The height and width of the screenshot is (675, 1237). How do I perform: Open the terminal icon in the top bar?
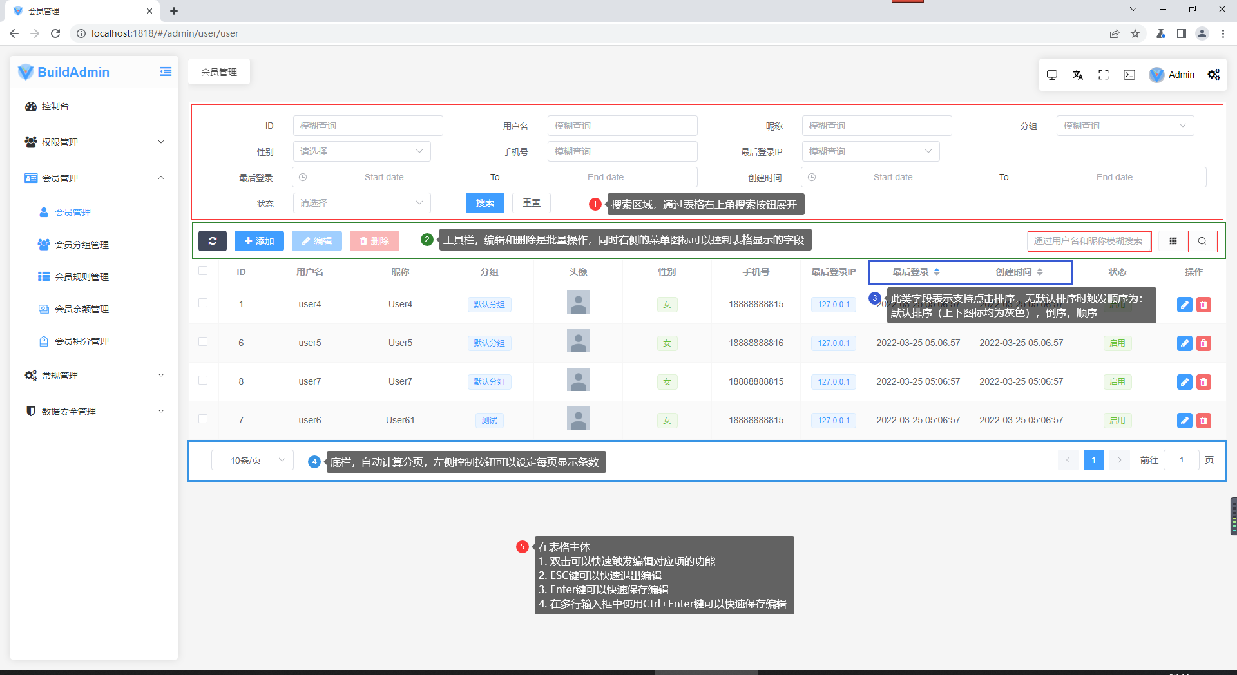pos(1129,75)
